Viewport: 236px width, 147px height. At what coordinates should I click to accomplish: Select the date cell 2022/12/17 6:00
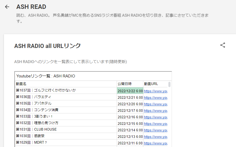click(130, 110)
